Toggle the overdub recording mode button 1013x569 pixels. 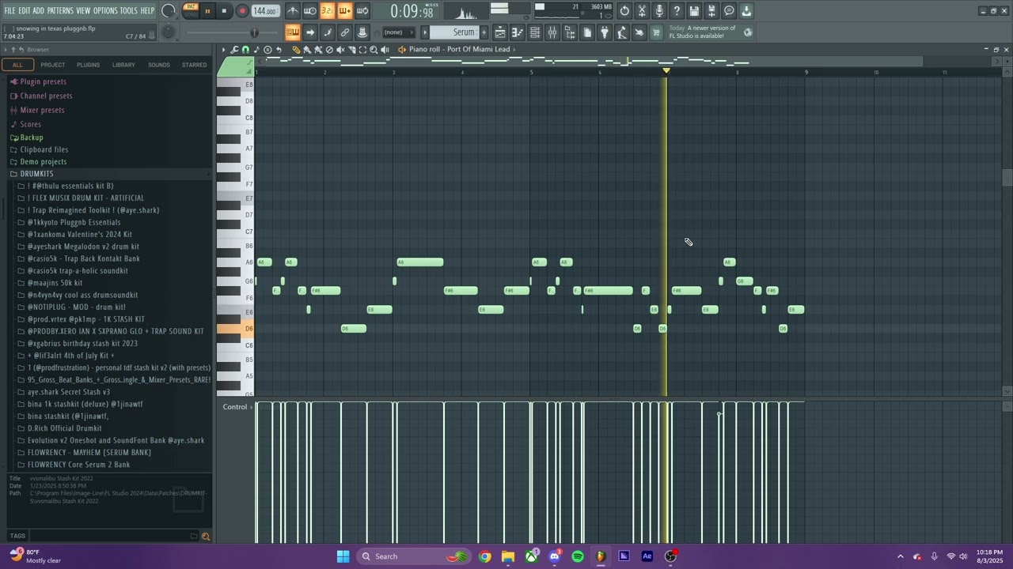click(x=345, y=11)
